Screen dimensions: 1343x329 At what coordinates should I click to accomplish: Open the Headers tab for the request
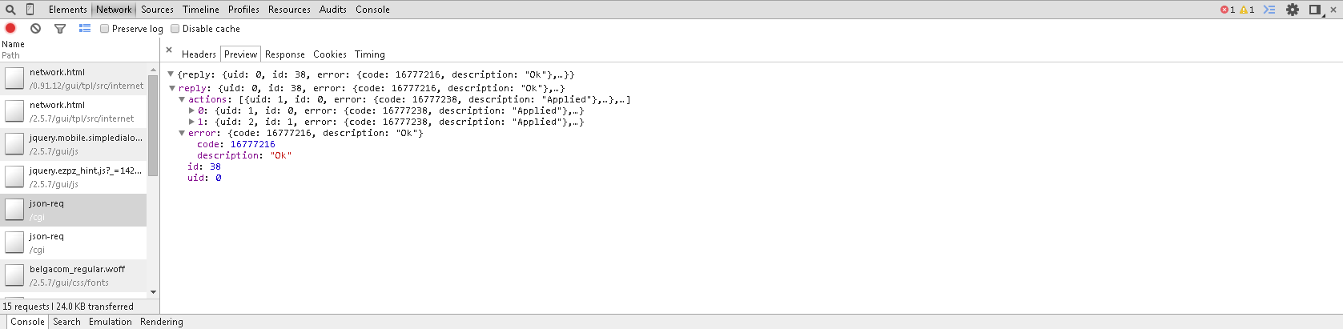199,54
